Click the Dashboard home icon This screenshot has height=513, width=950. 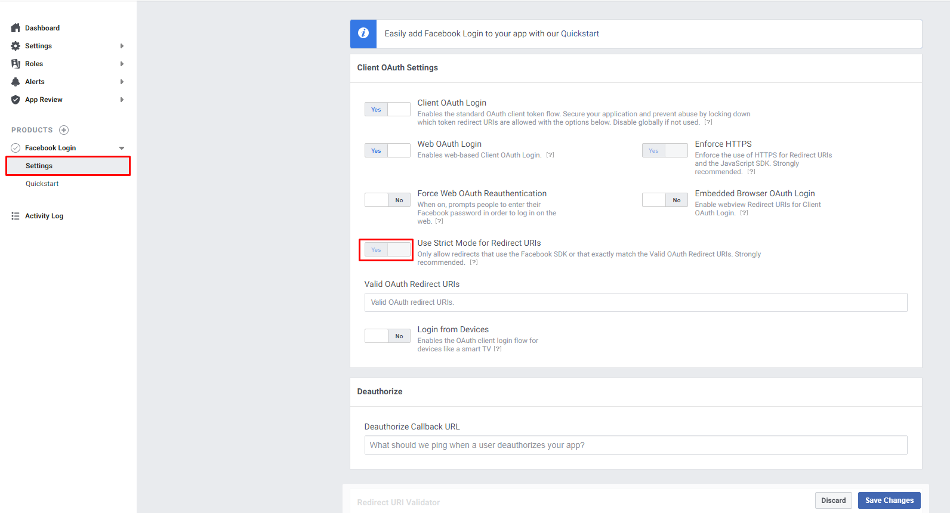(16, 28)
